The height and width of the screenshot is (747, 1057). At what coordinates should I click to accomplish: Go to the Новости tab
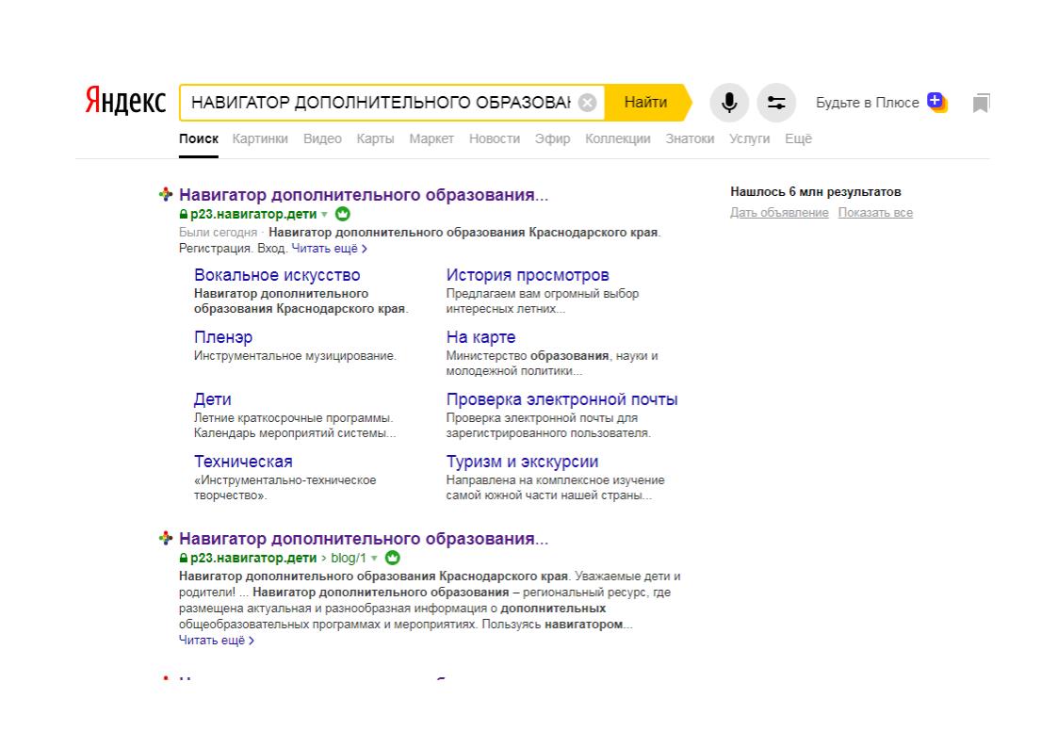[x=495, y=138]
